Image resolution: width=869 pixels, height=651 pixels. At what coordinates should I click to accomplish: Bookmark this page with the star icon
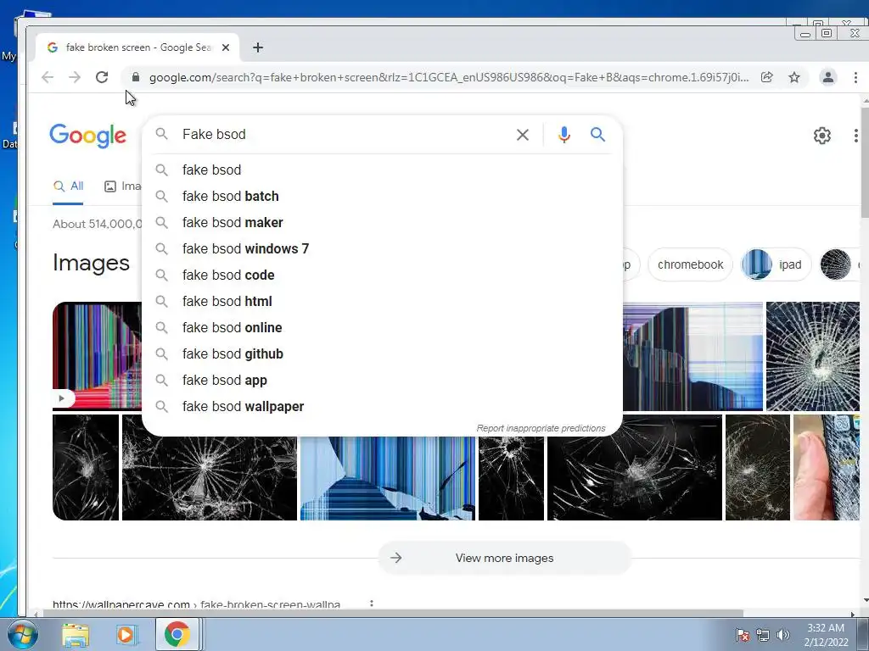point(794,77)
